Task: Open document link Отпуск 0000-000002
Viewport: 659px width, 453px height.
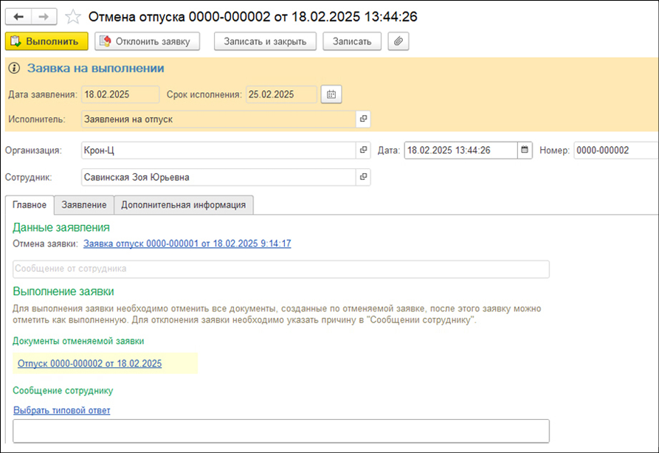Action: coord(89,364)
